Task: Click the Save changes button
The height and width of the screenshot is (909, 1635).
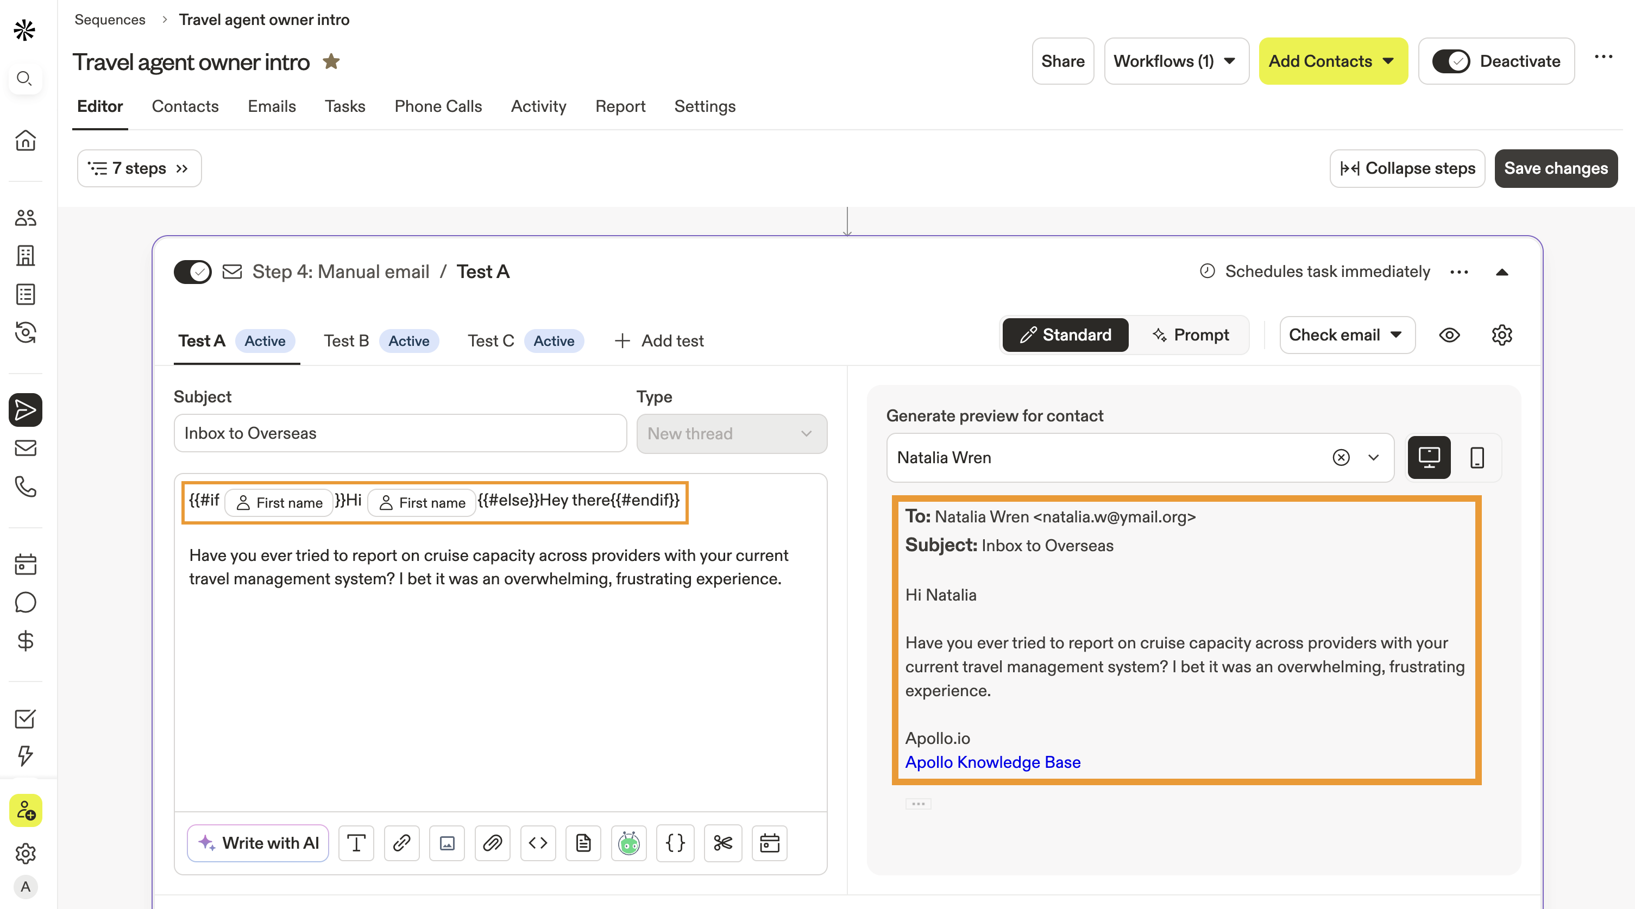Action: pos(1555,168)
